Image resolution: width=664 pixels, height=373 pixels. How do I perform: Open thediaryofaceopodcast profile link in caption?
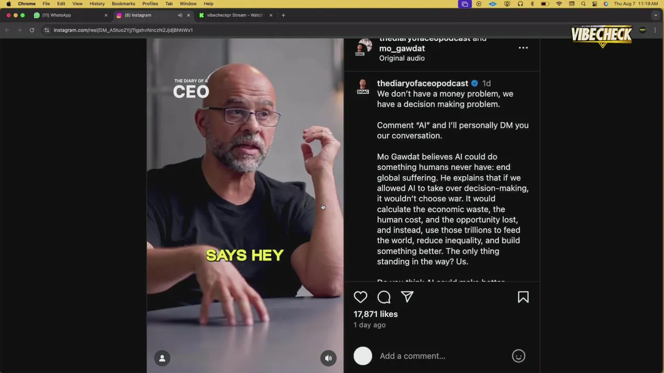click(x=423, y=83)
